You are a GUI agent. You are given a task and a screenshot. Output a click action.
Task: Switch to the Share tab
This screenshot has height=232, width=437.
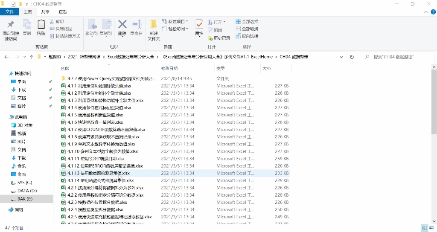point(45,12)
